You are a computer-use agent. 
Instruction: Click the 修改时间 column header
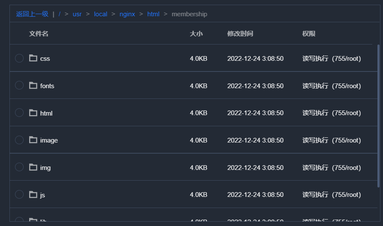click(x=240, y=33)
